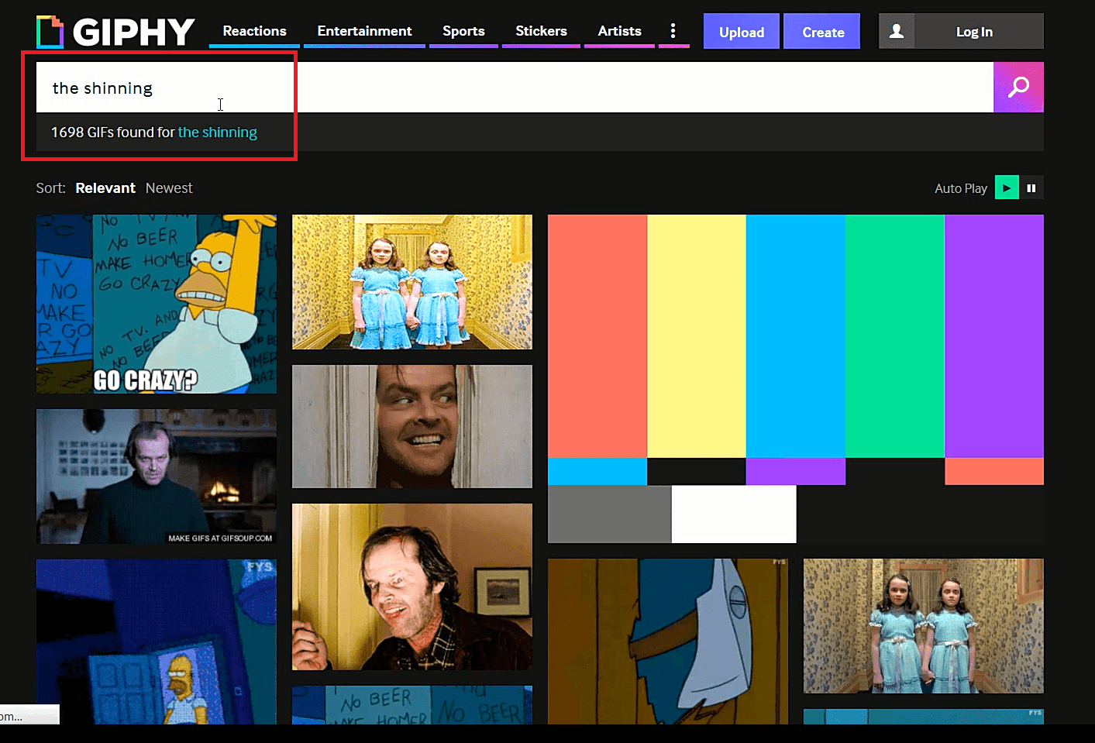The height and width of the screenshot is (743, 1095).
Task: Click the Log In button
Action: pos(974,32)
